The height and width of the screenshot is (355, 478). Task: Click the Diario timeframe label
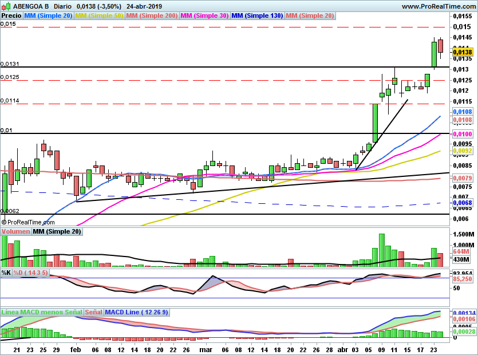62,6
